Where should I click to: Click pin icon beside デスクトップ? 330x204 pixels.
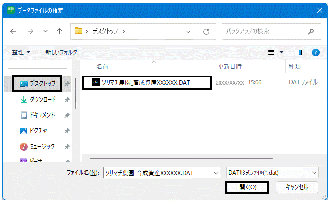[x=67, y=84]
